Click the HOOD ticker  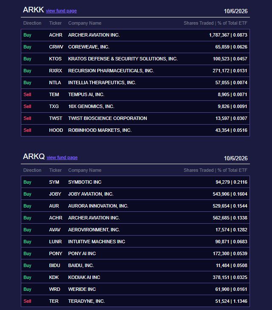click(56, 130)
